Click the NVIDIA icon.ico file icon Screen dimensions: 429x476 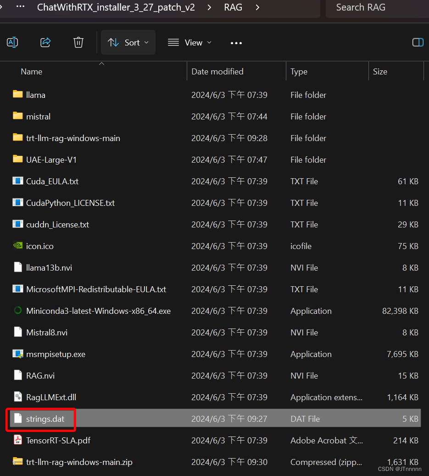pyautogui.click(x=17, y=245)
